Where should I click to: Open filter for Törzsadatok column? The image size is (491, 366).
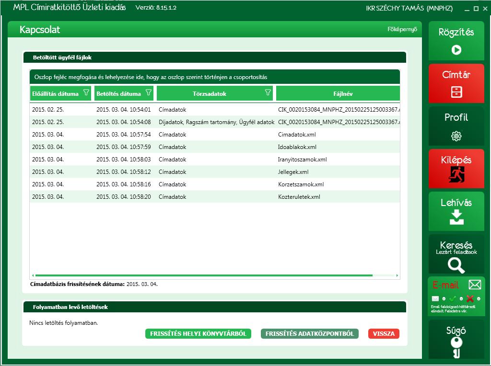(268, 92)
